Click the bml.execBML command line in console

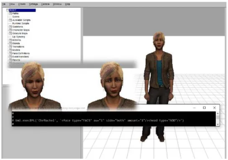[99, 120]
